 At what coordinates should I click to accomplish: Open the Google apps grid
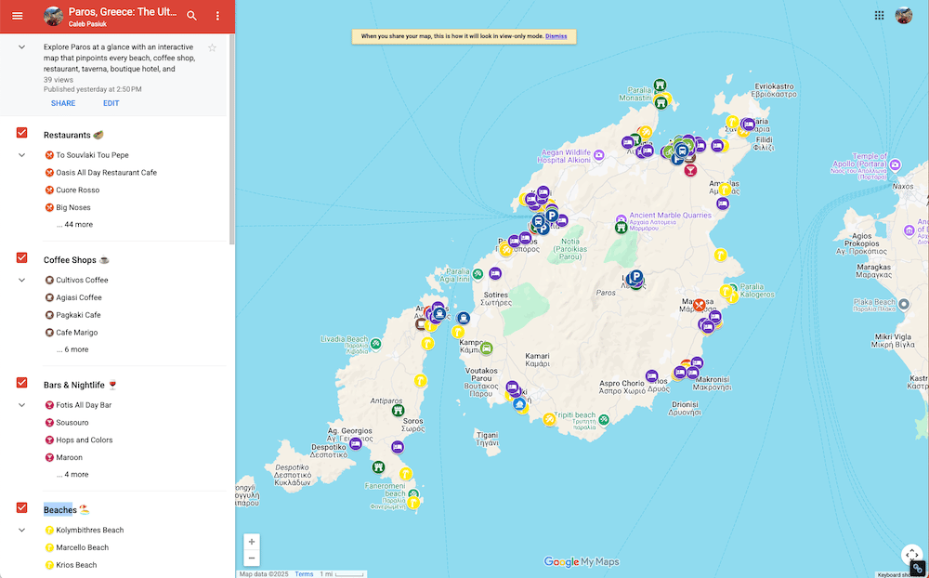[x=879, y=16]
